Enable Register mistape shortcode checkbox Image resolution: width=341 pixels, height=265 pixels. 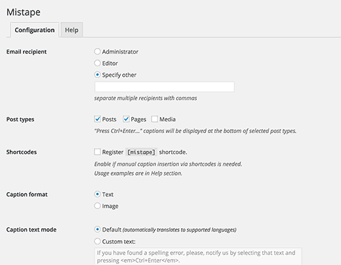point(98,152)
